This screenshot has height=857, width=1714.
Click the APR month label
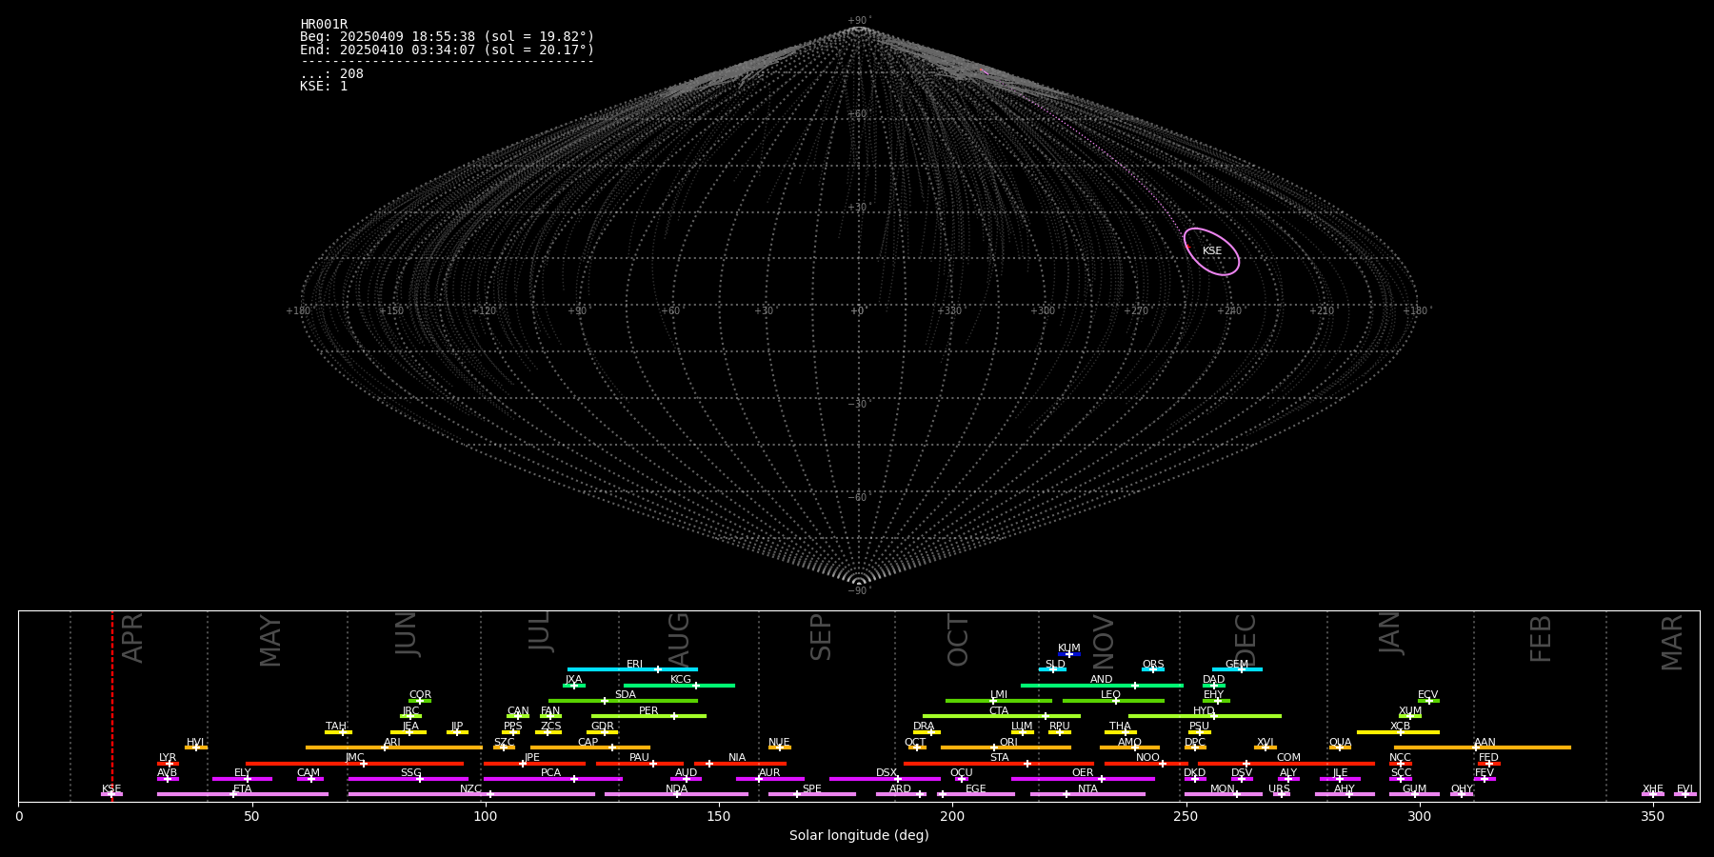[133, 638]
